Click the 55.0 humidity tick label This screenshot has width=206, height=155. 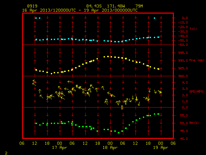[184, 116]
